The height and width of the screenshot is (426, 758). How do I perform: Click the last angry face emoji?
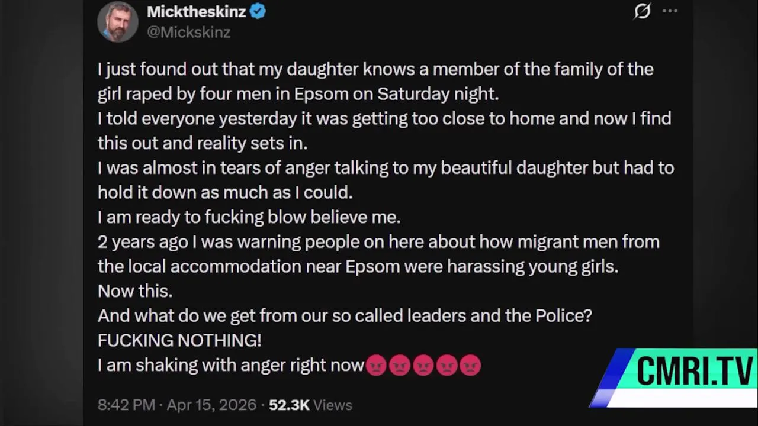pyautogui.click(x=470, y=366)
